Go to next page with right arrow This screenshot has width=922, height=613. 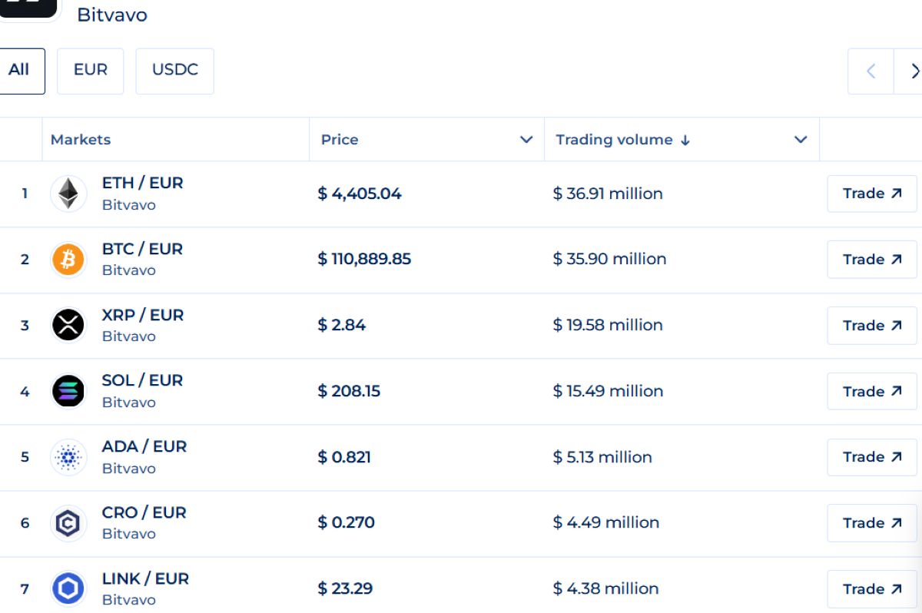910,71
